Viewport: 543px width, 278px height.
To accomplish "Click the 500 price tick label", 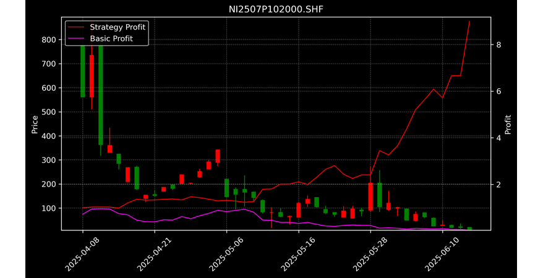I will click(49, 112).
